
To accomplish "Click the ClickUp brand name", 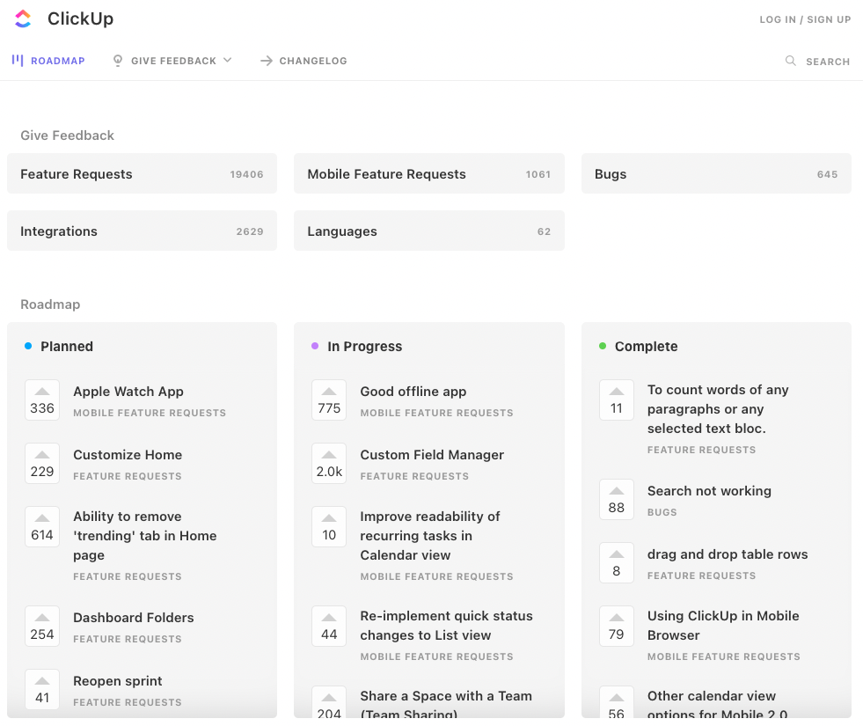I will (x=80, y=18).
